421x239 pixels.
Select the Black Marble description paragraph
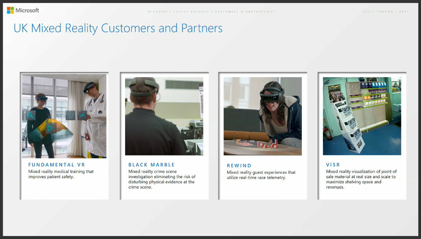162,179
